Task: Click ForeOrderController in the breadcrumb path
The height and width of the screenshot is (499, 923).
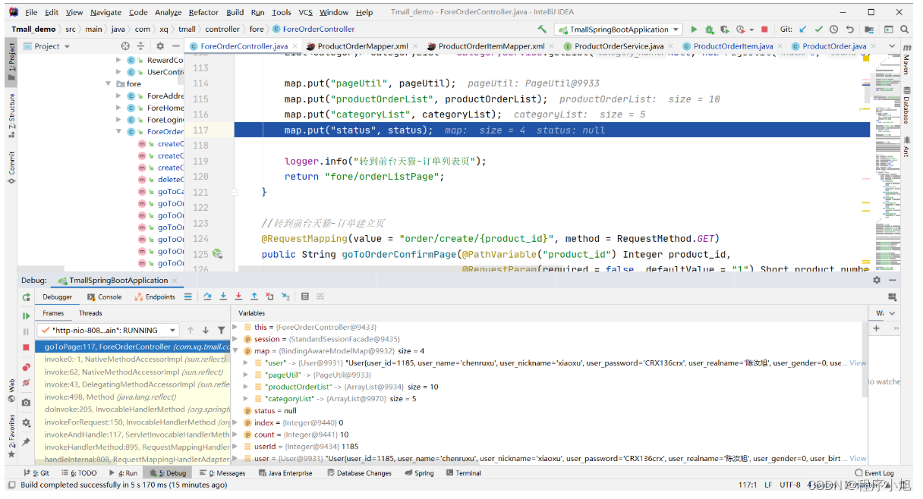Action: 313,30
